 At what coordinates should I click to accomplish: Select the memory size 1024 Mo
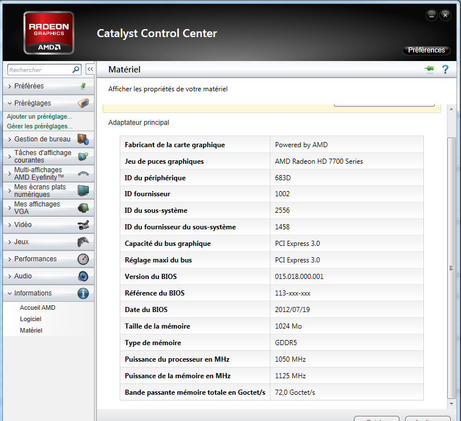pyautogui.click(x=288, y=326)
